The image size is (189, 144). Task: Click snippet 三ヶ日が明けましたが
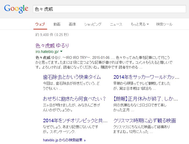(71, 107)
